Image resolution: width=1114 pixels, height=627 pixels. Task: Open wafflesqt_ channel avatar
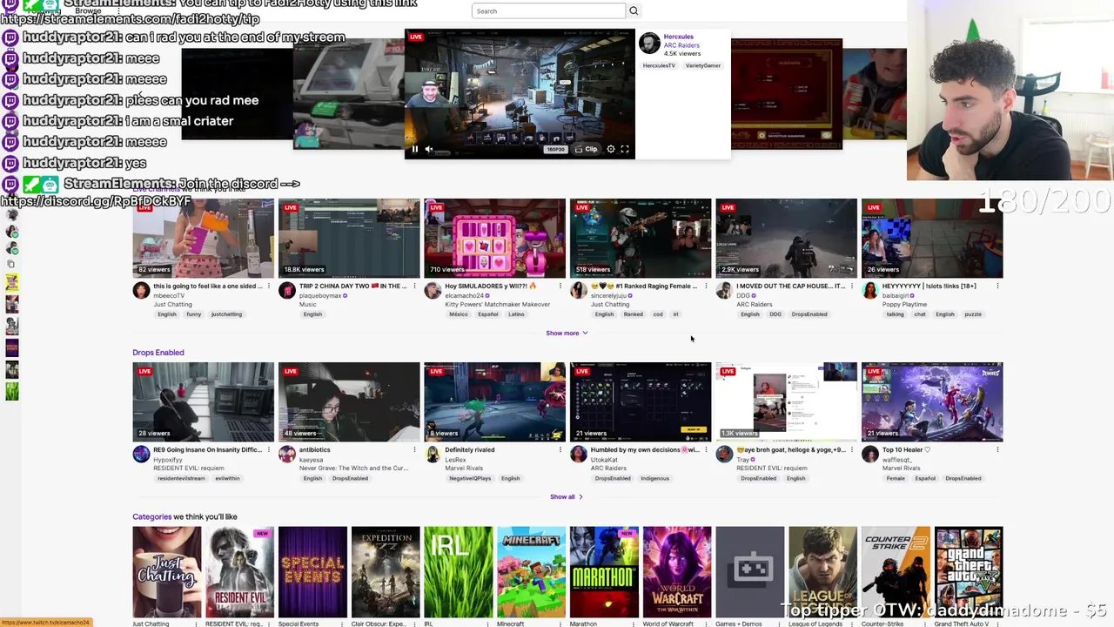(x=869, y=455)
